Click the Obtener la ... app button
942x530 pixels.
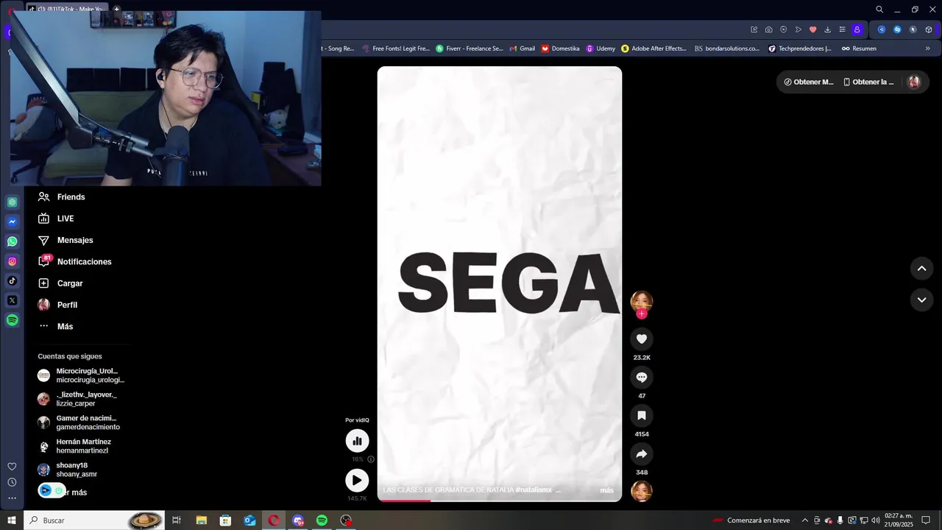(x=868, y=82)
